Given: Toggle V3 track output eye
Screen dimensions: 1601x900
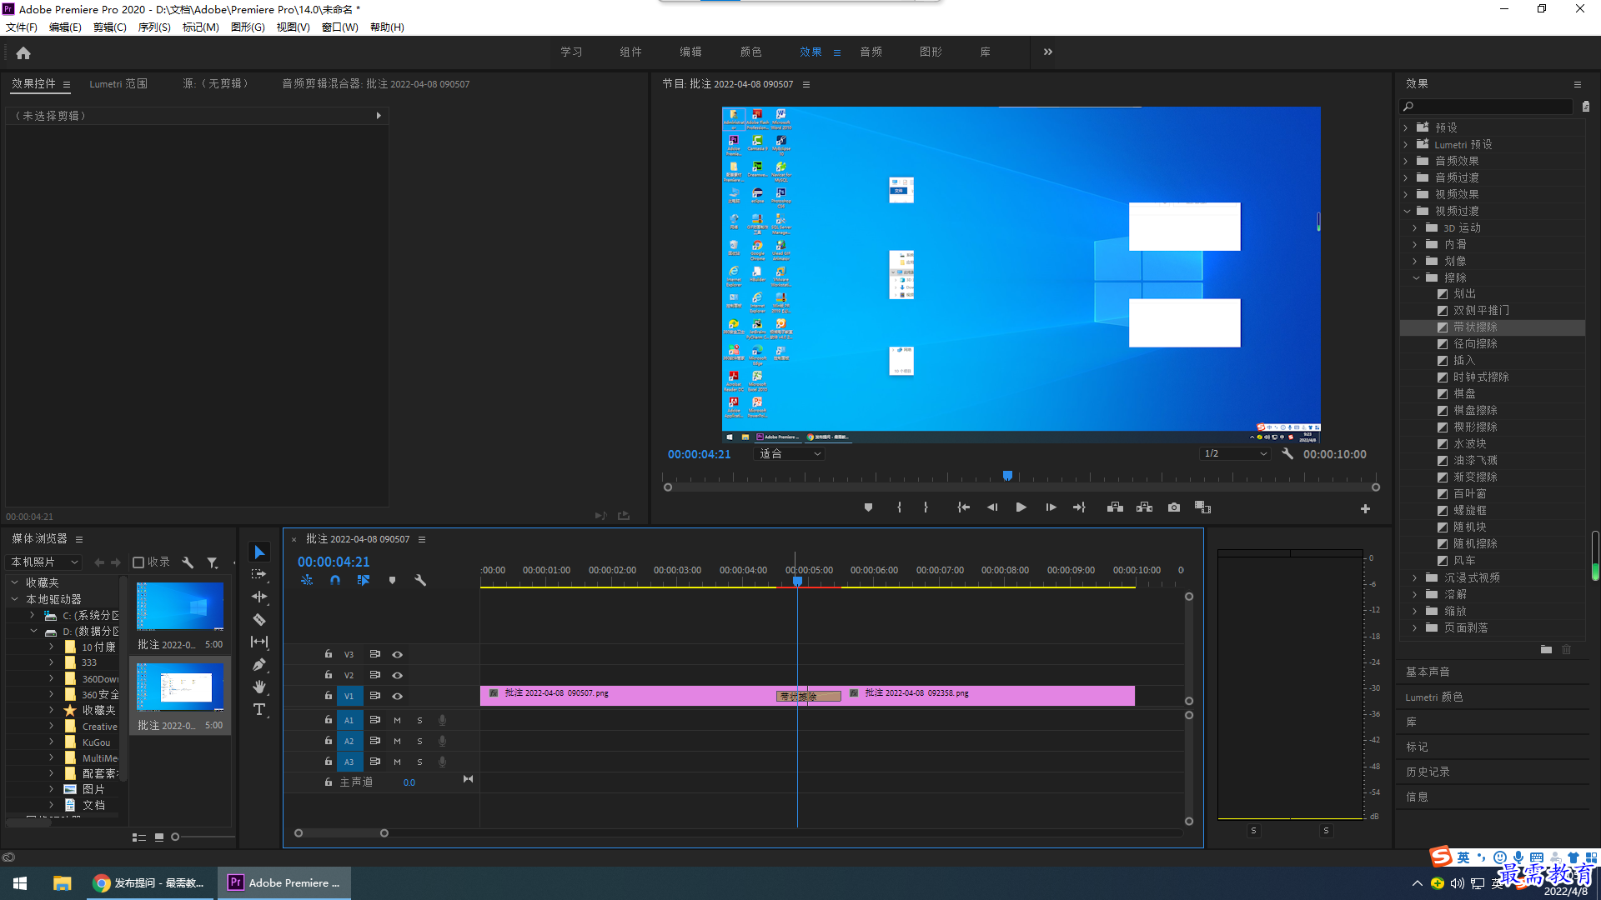Looking at the screenshot, I should click(398, 655).
